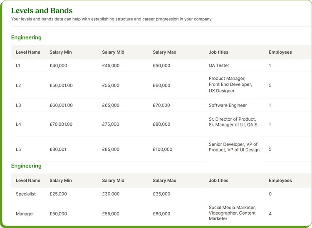Select the Software Engineer job title

228,105
